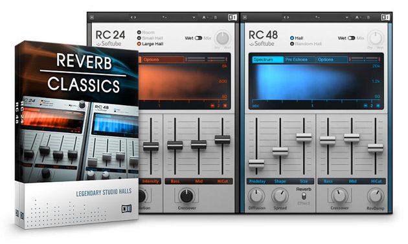Open the RC 24 header menu arrow
The height and width of the screenshot is (244, 408).
pyautogui.click(x=91, y=17)
